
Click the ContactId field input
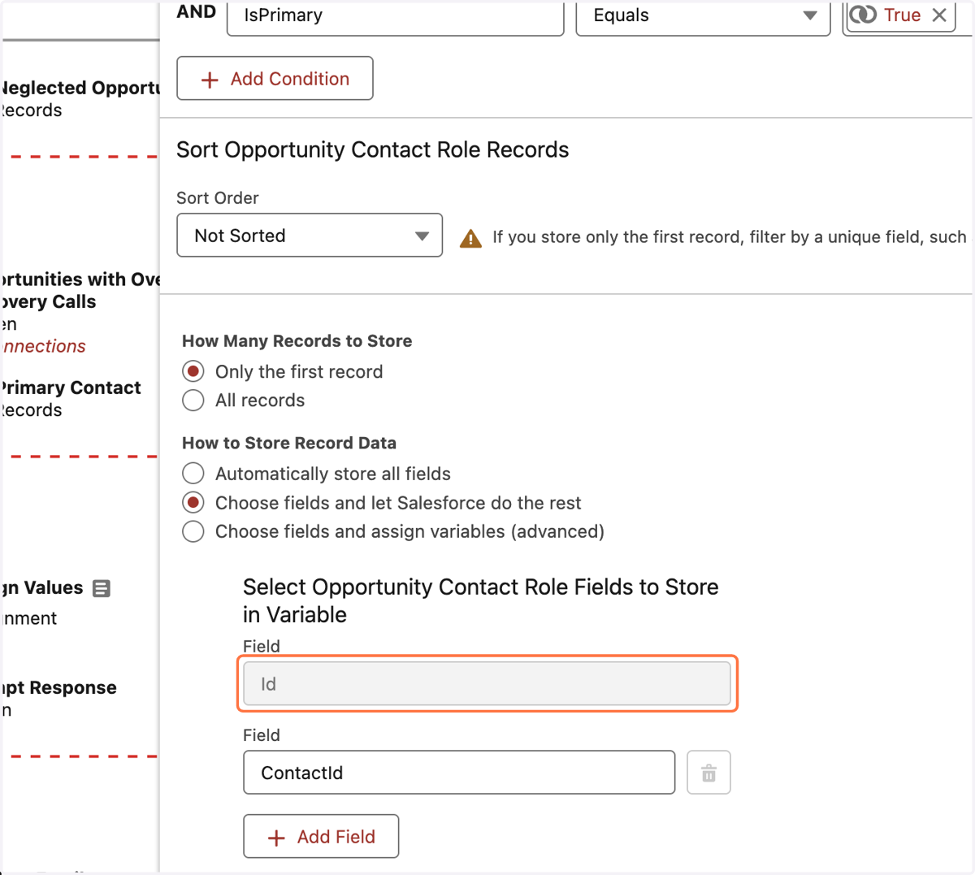click(x=459, y=773)
